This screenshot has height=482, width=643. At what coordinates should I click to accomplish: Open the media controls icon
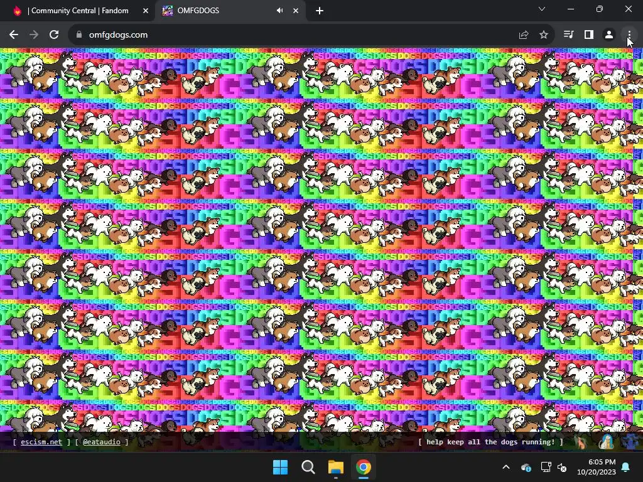coord(568,35)
